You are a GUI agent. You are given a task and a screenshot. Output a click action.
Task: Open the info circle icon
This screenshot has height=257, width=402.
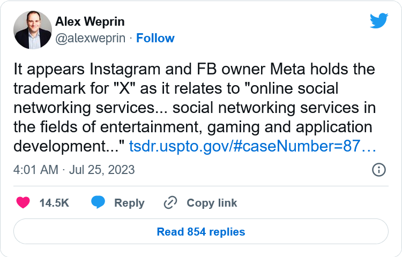coord(378,170)
